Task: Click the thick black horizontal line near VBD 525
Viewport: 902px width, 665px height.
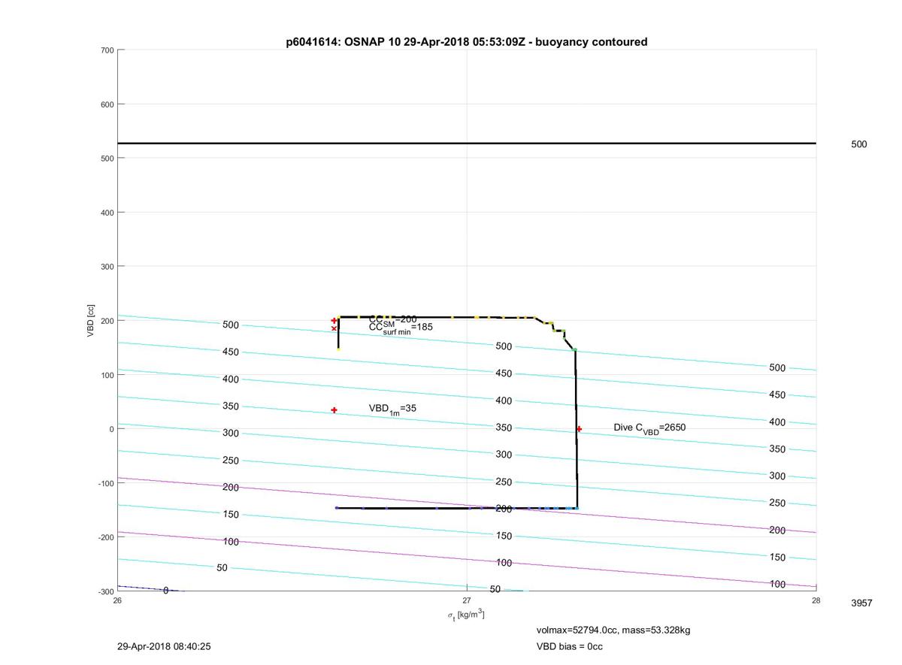Action: pyautogui.click(x=467, y=143)
